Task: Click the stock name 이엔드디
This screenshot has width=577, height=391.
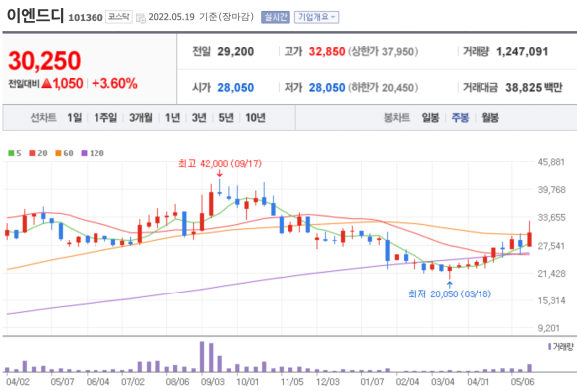Action: [35, 16]
